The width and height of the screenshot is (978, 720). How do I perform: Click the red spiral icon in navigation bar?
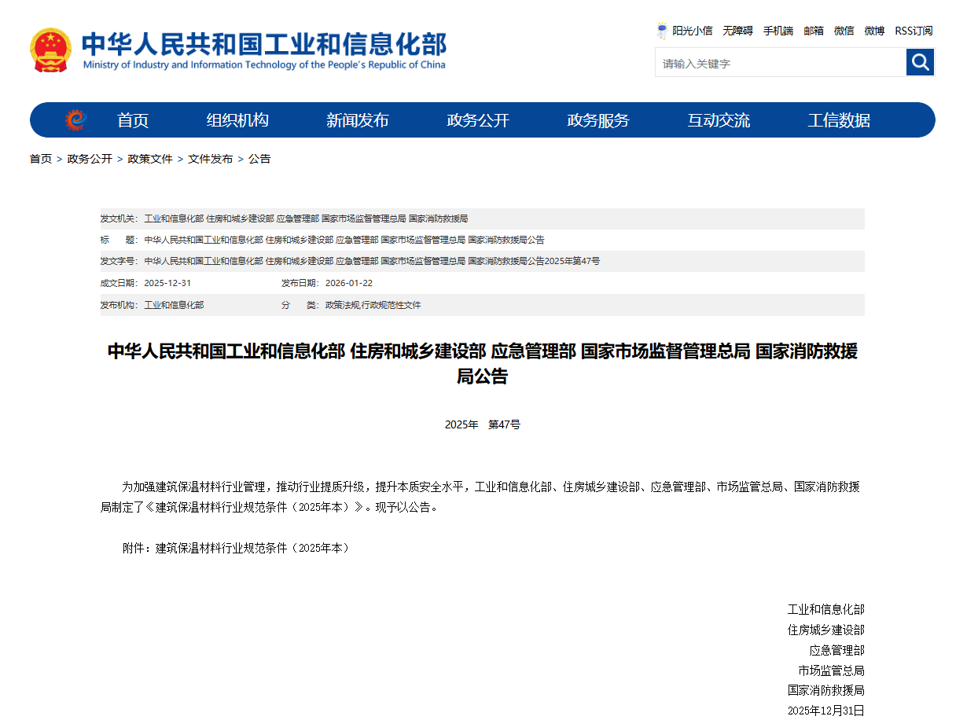click(x=75, y=119)
